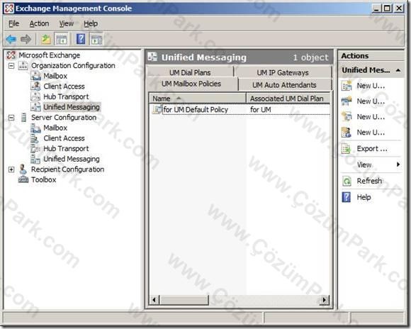Switch to the UM IP Gateways tab
This screenshot has height=329, width=411.
(283, 72)
